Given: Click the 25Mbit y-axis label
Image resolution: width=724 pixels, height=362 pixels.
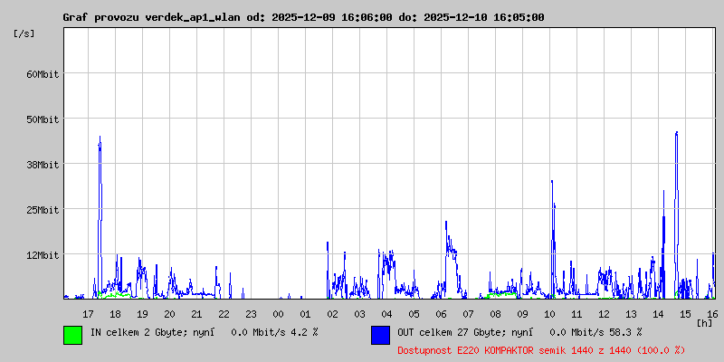Looking at the screenshot, I should point(43,210).
